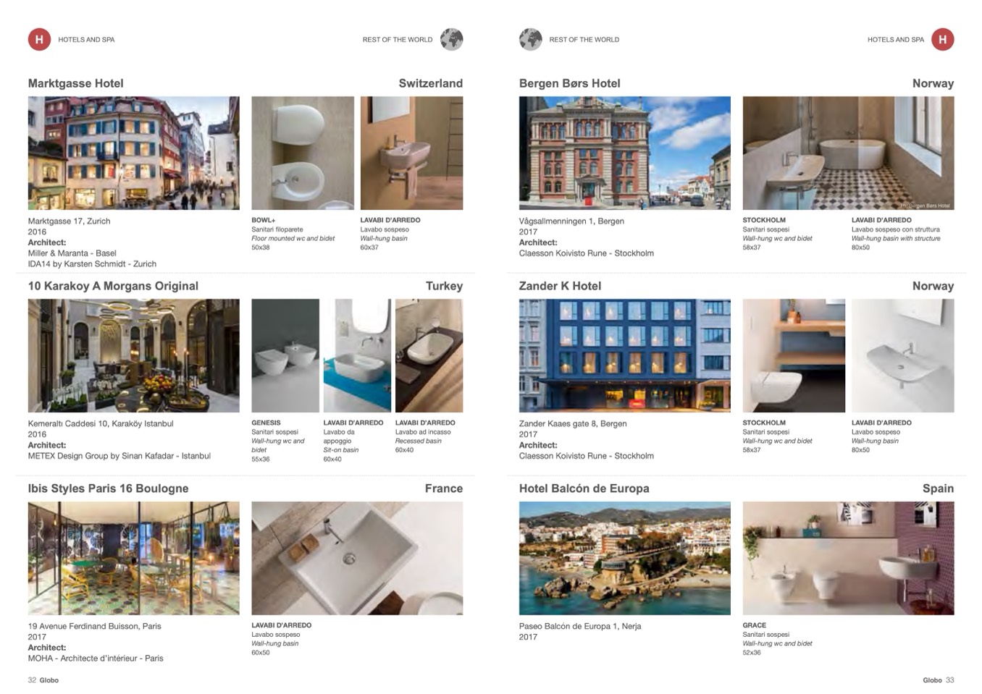This screenshot has height=694, width=982.
Task: Click the globe icon on right page header
Action: [531, 39]
